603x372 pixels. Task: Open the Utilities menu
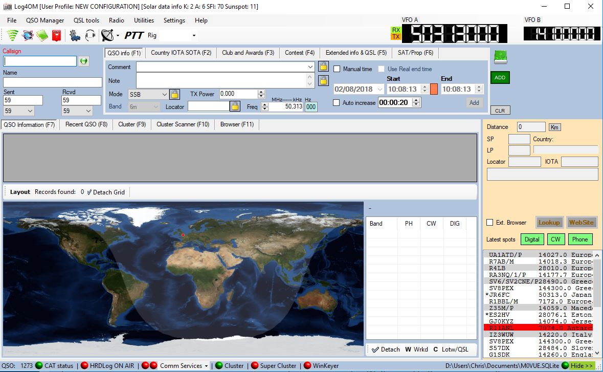click(144, 20)
